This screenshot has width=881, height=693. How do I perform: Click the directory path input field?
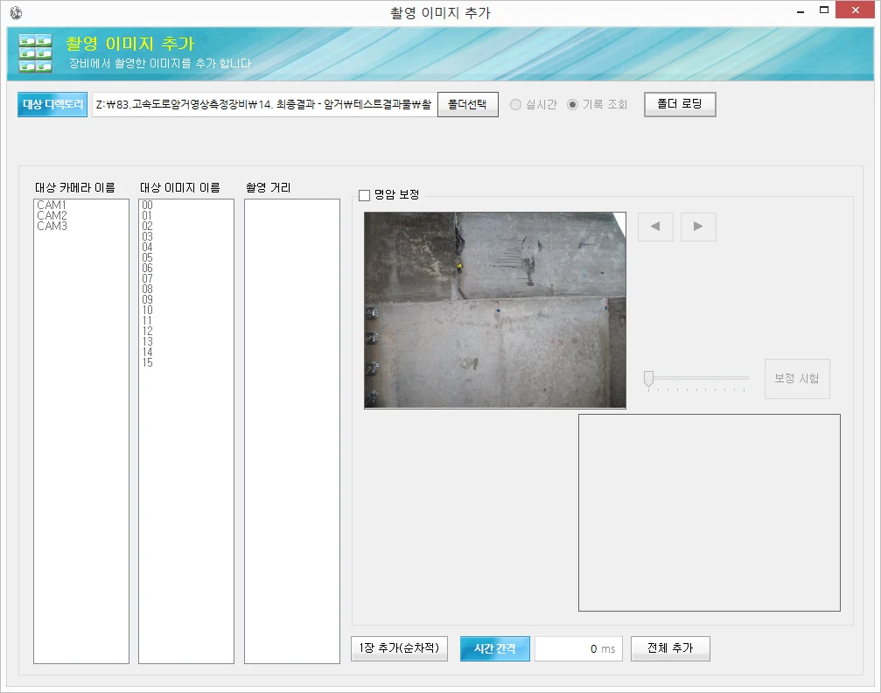click(x=264, y=104)
